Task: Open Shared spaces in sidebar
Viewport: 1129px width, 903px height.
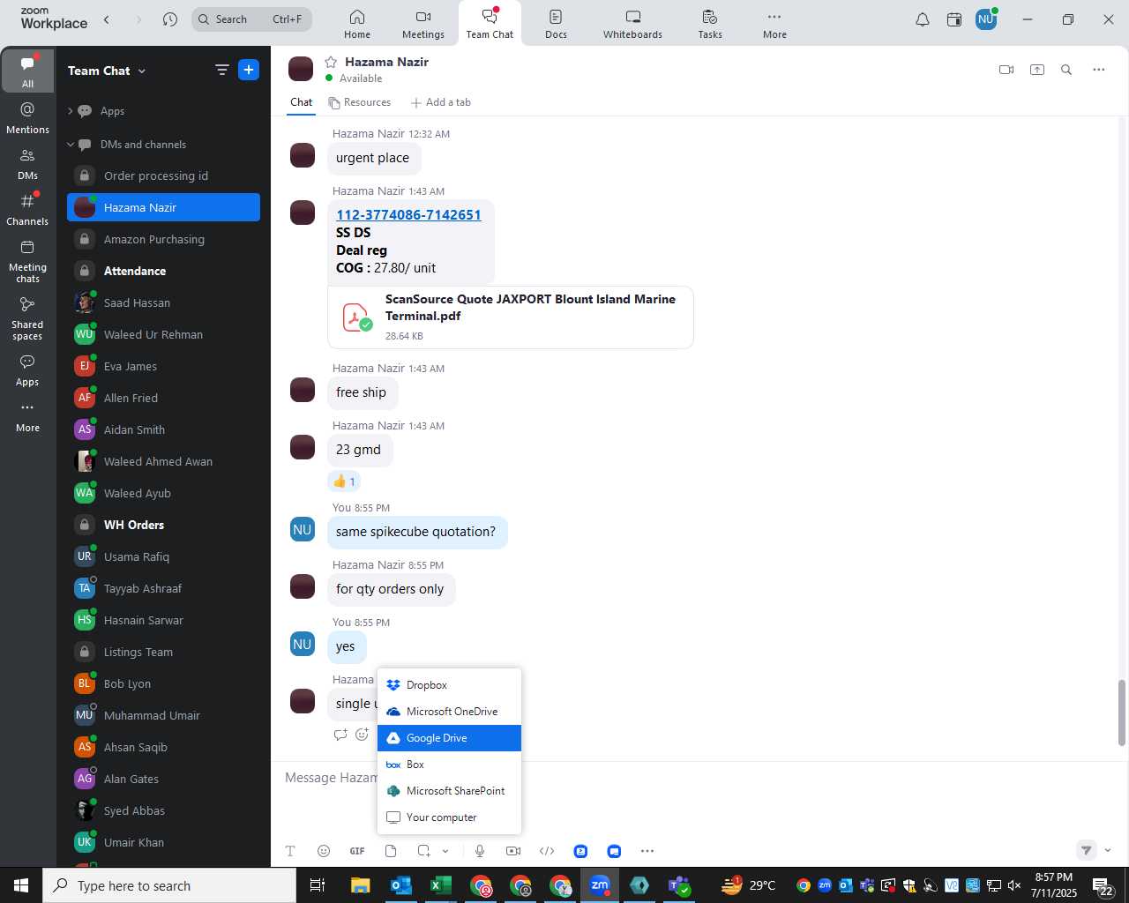Action: [27, 318]
